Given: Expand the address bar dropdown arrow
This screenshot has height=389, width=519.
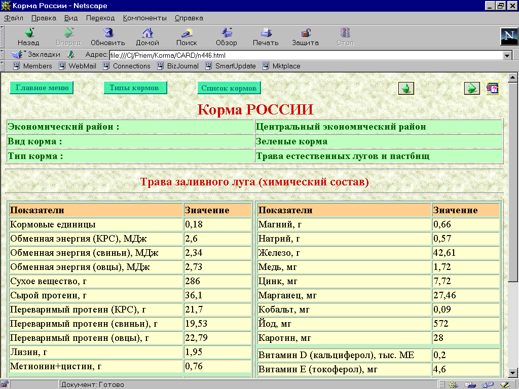Looking at the screenshot, I should click(507, 56).
